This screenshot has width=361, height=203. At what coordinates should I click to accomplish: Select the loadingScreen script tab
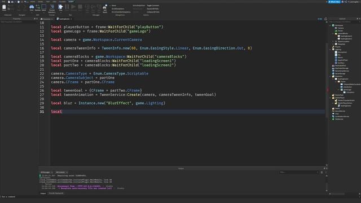[64, 19]
